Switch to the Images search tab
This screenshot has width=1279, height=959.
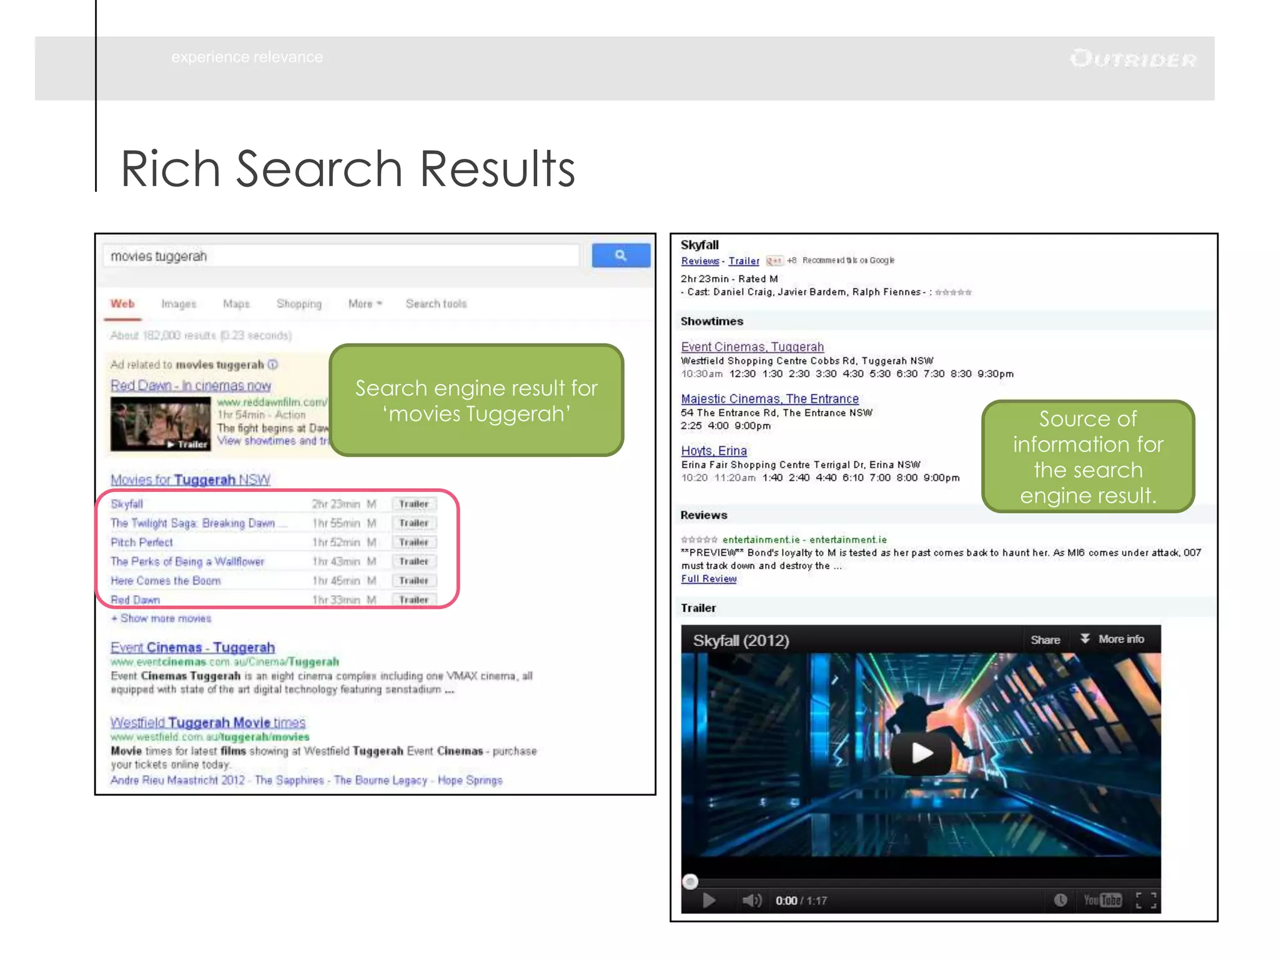179,304
